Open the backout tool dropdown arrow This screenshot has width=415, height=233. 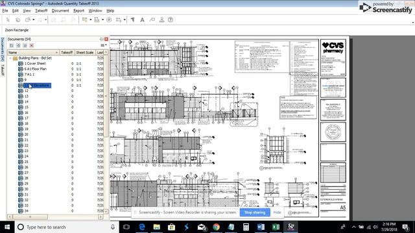pyautogui.click(x=124, y=20)
